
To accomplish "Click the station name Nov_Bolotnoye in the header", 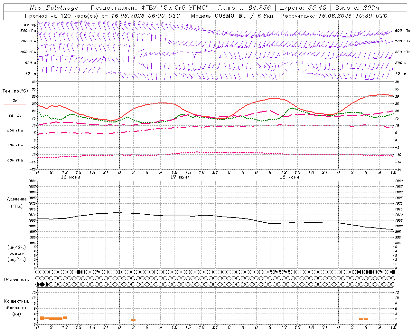I will (54, 8).
